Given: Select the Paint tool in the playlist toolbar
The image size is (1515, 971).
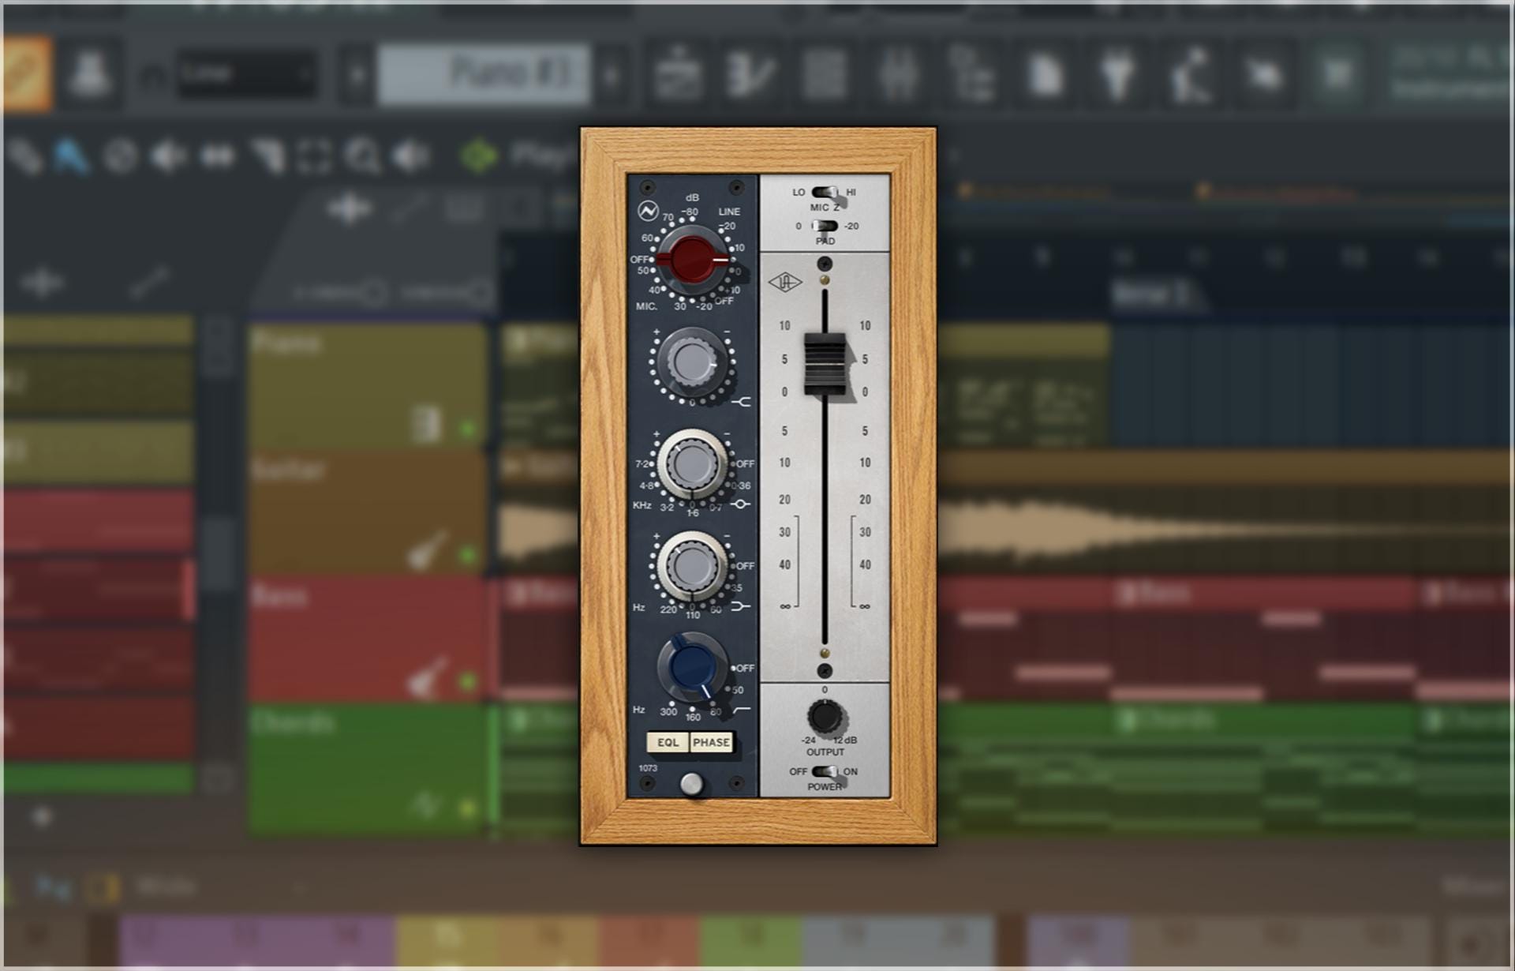Looking at the screenshot, I should (x=71, y=156).
